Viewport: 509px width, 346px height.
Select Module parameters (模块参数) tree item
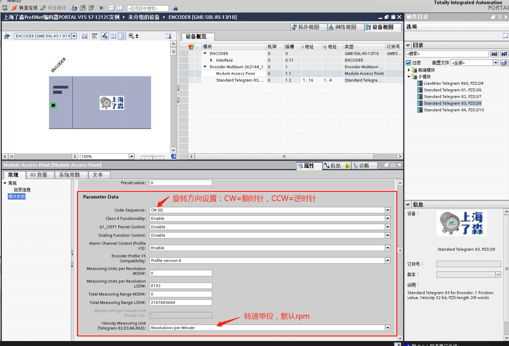(x=17, y=197)
